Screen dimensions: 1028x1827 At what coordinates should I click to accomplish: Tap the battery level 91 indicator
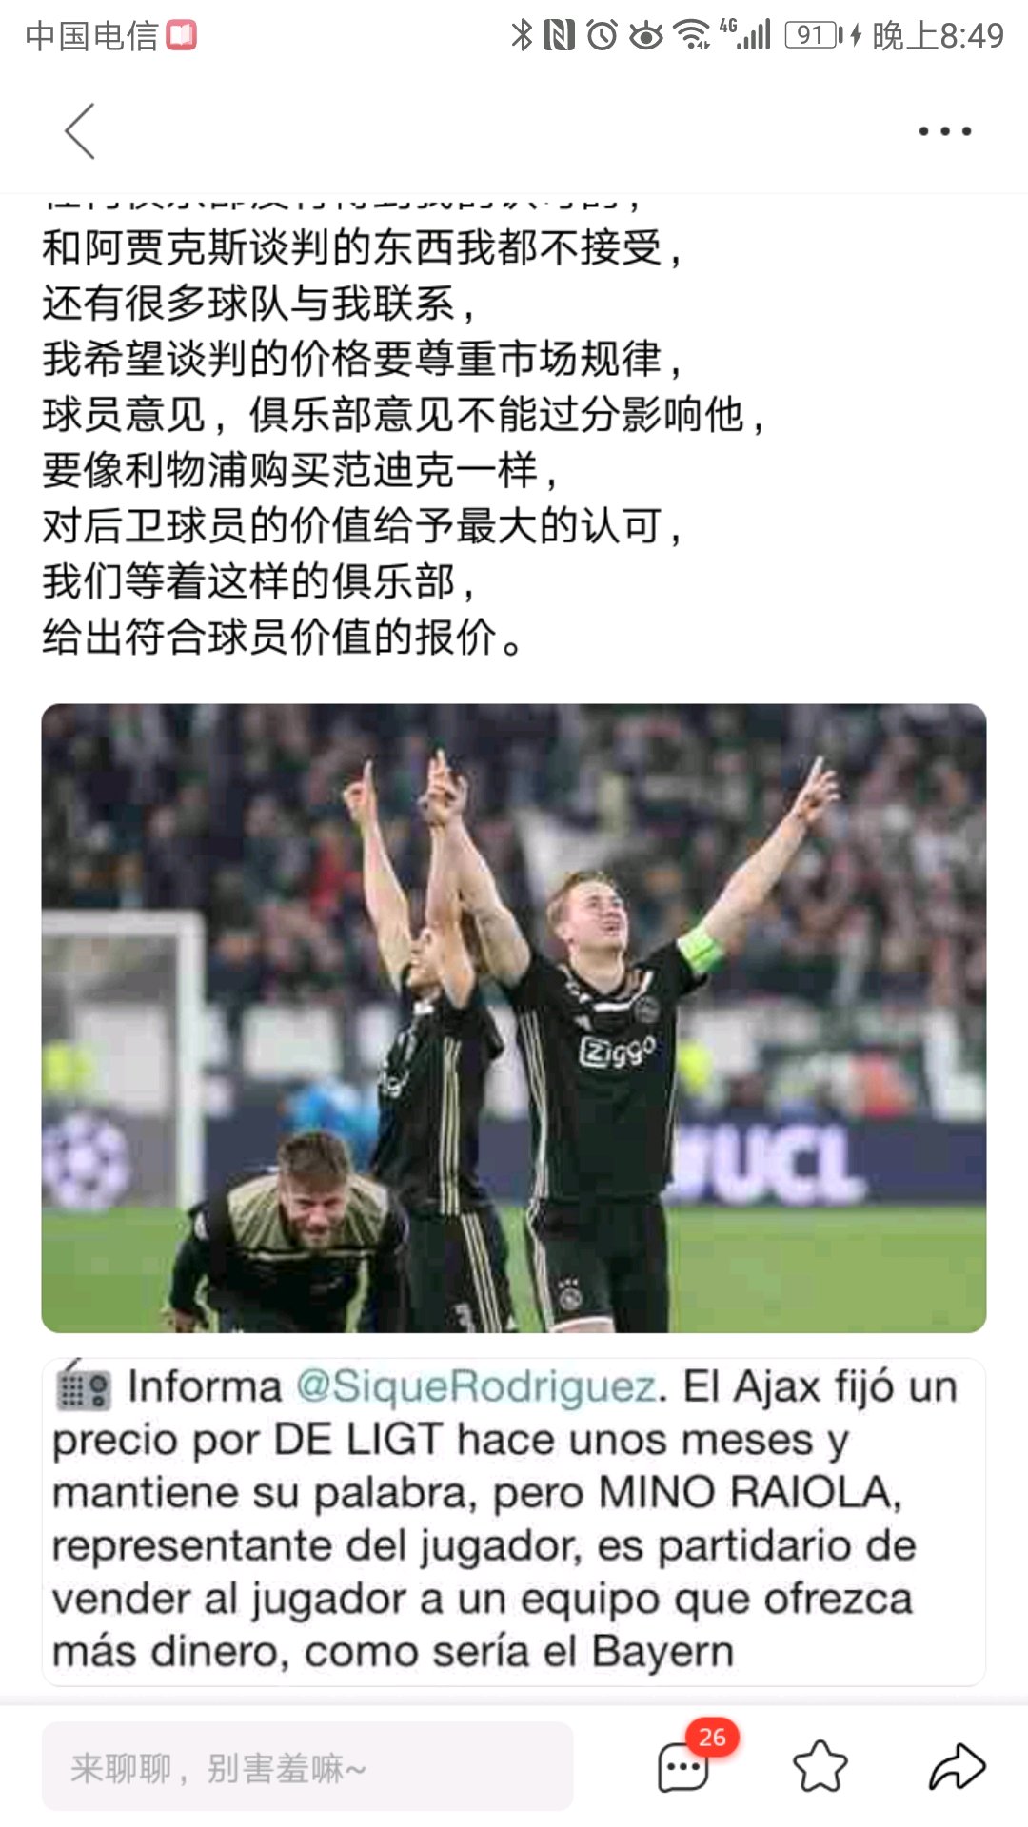click(x=812, y=36)
